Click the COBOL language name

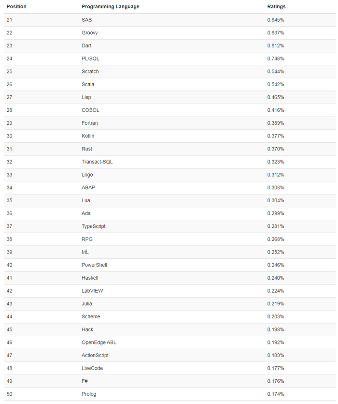(91, 110)
